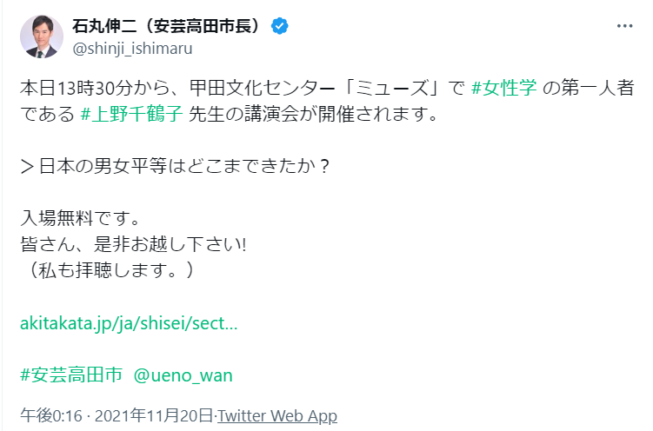The image size is (653, 431).
Task: Open the profile avatar photo
Action: (41, 36)
